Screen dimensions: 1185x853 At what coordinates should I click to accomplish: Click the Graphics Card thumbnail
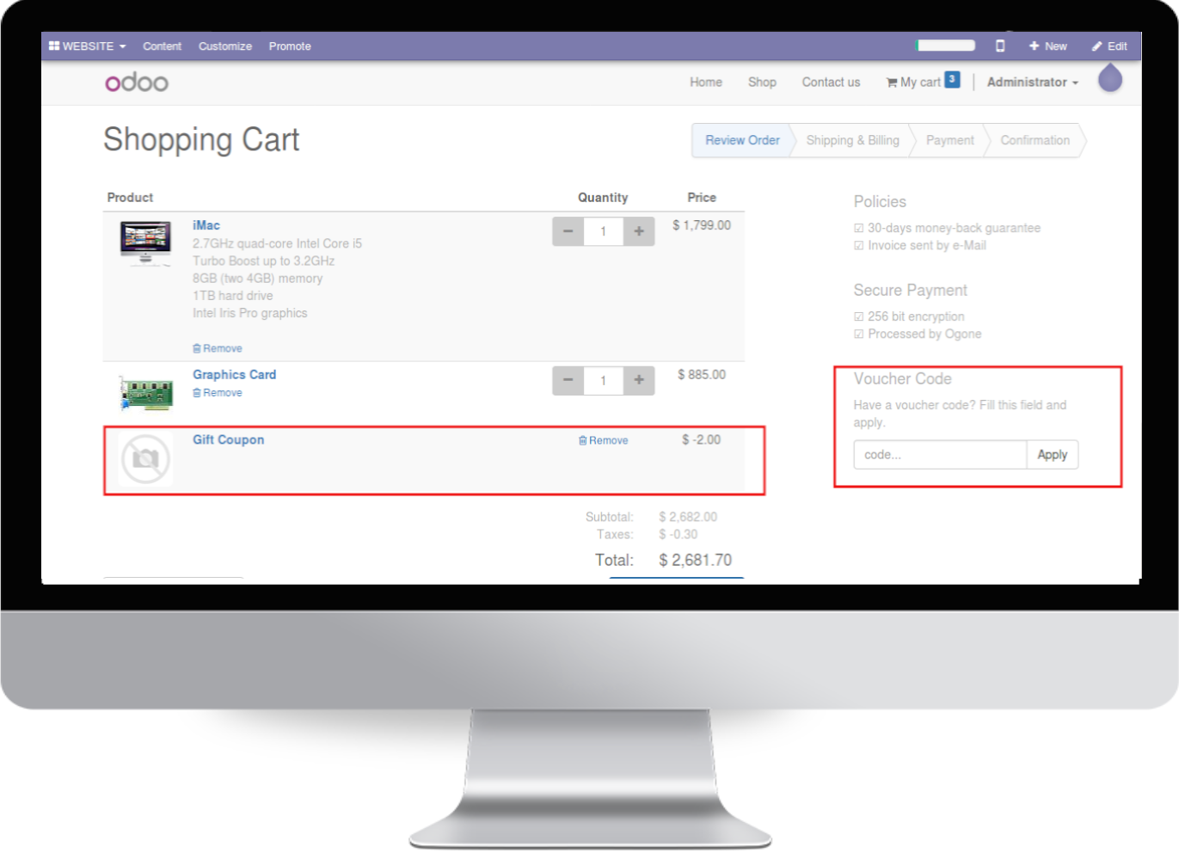pos(145,393)
